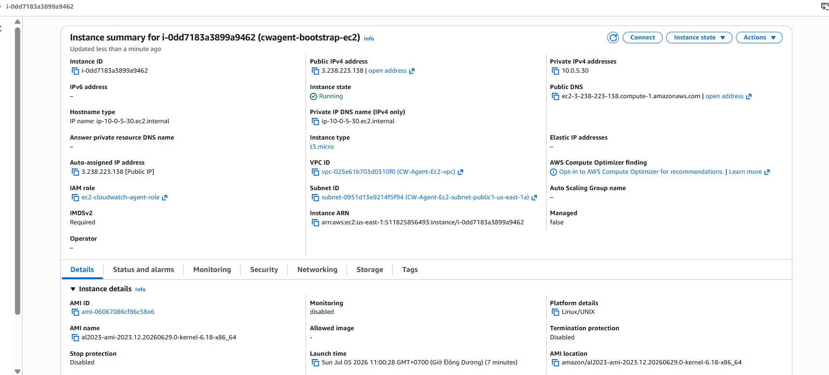Viewport: 829px width, 375px height.
Task: Open the Monitoring tab
Action: click(212, 270)
